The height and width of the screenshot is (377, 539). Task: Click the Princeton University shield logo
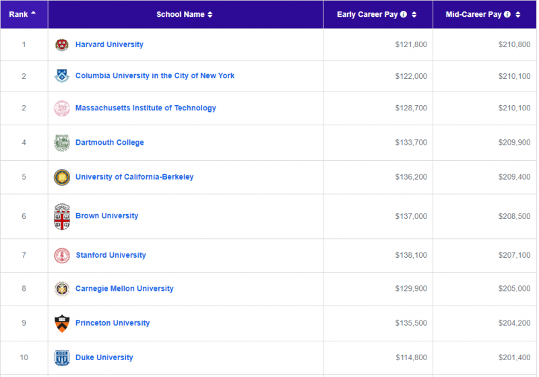click(x=62, y=323)
